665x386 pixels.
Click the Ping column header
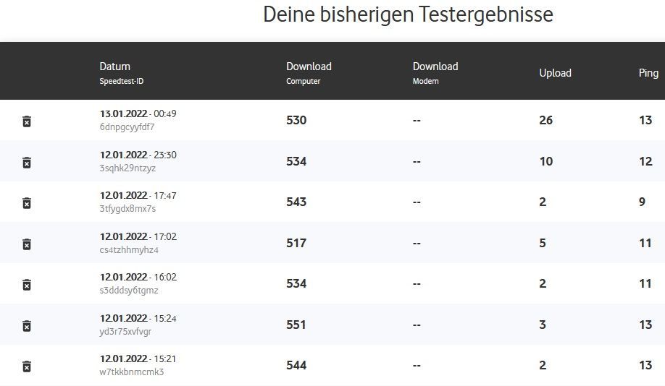[x=648, y=73]
